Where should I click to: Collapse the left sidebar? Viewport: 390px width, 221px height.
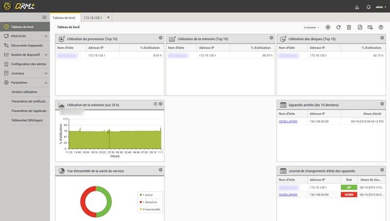click(44, 18)
